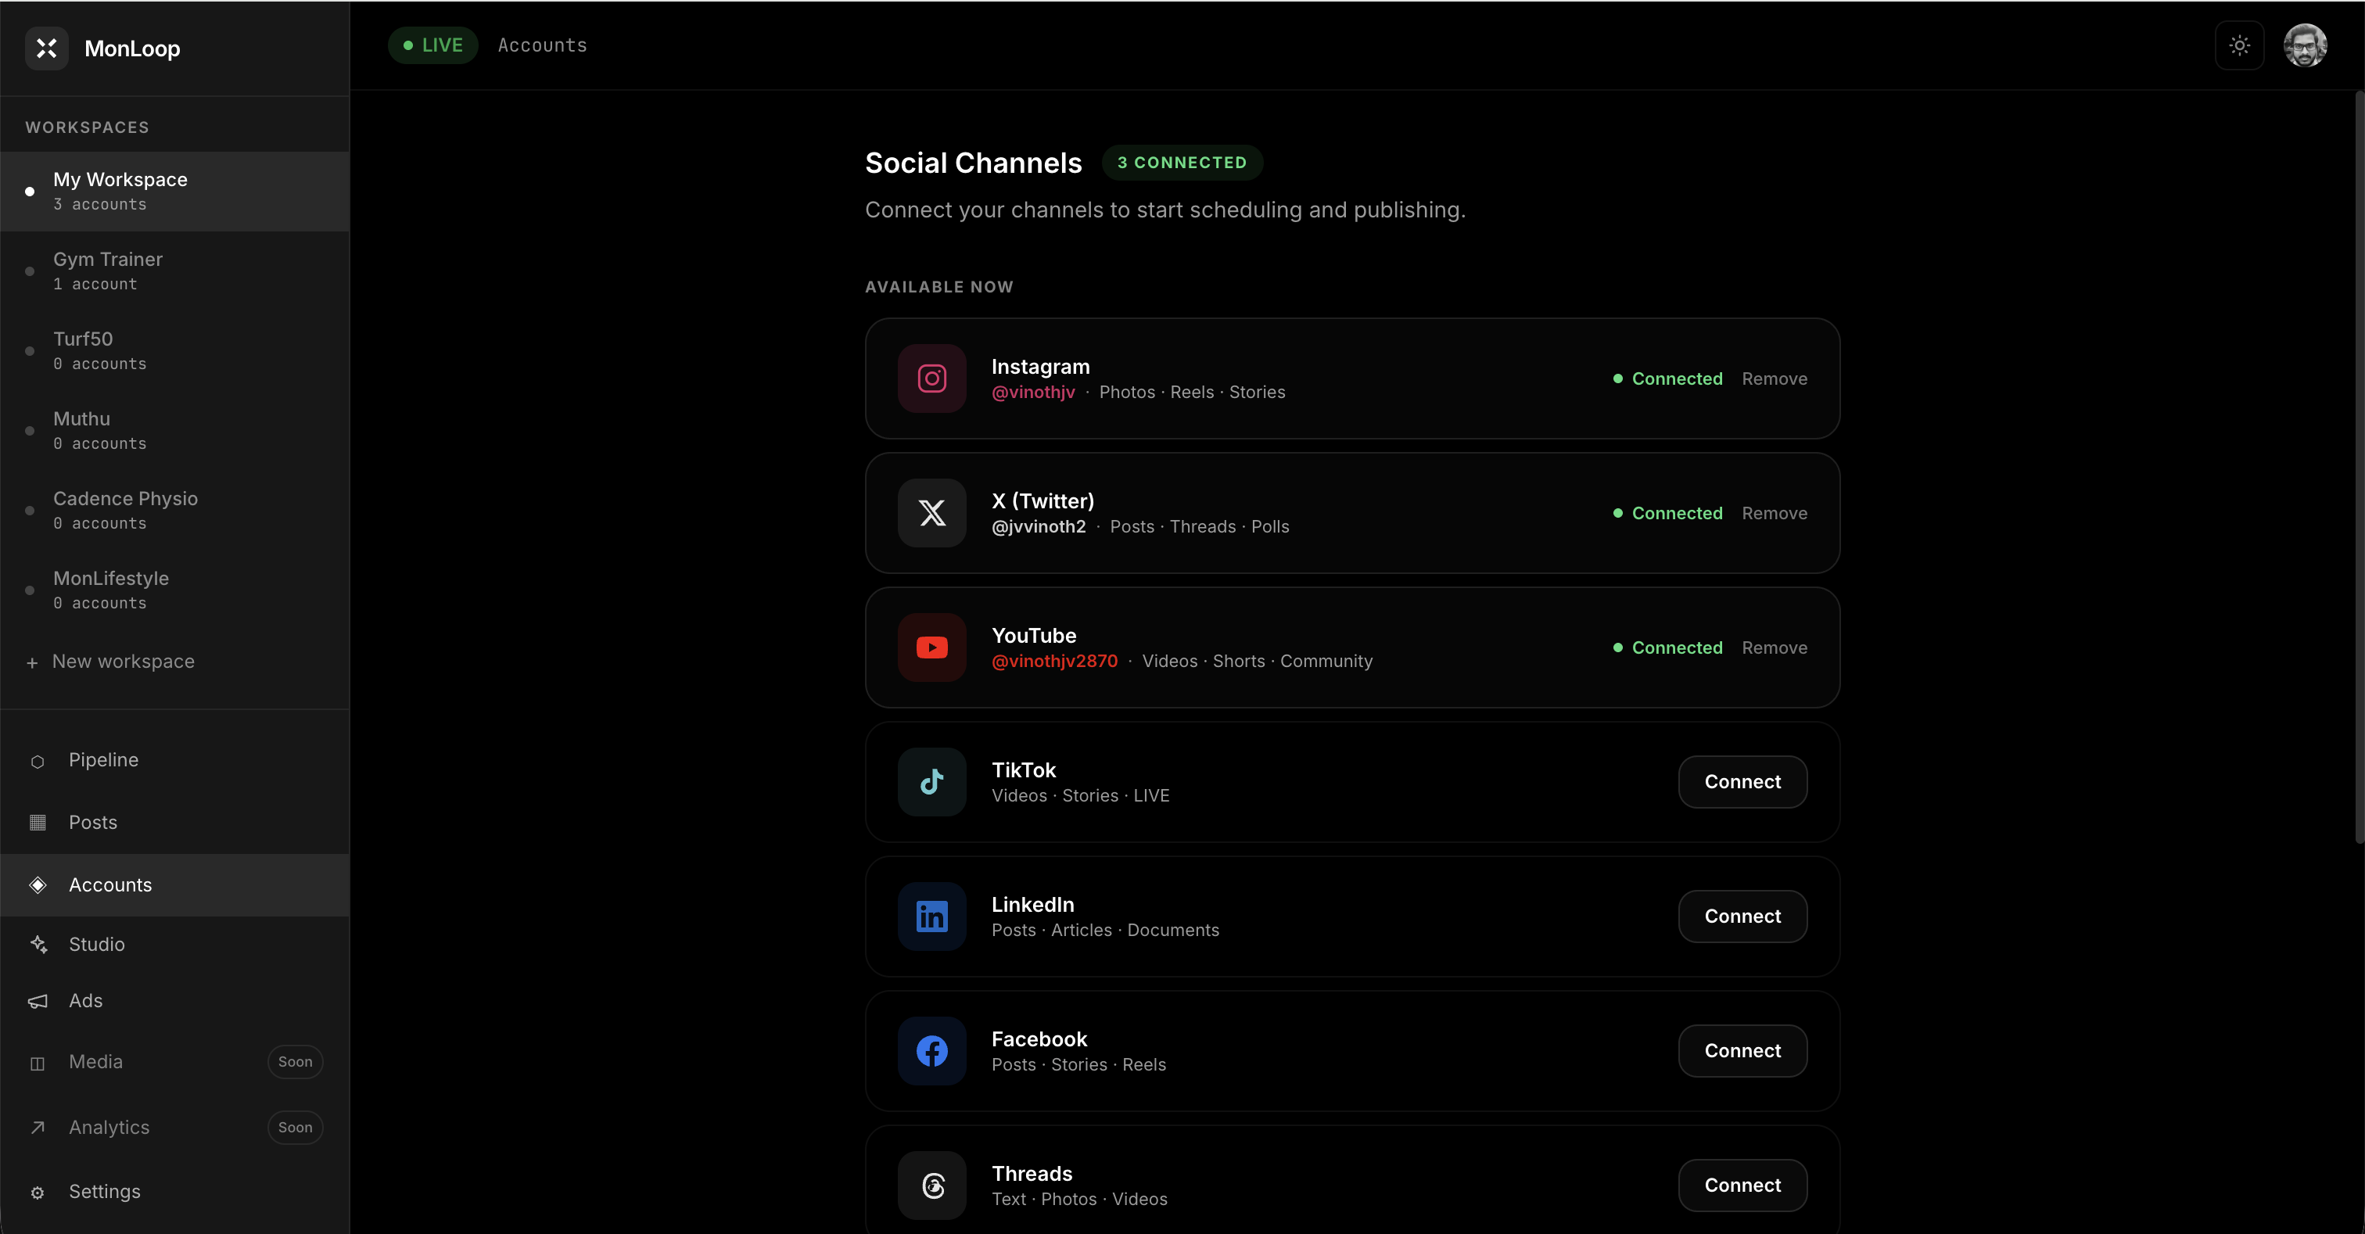Connect the Threads channel
Viewport: 2365px width, 1234px height.
pos(1742,1186)
